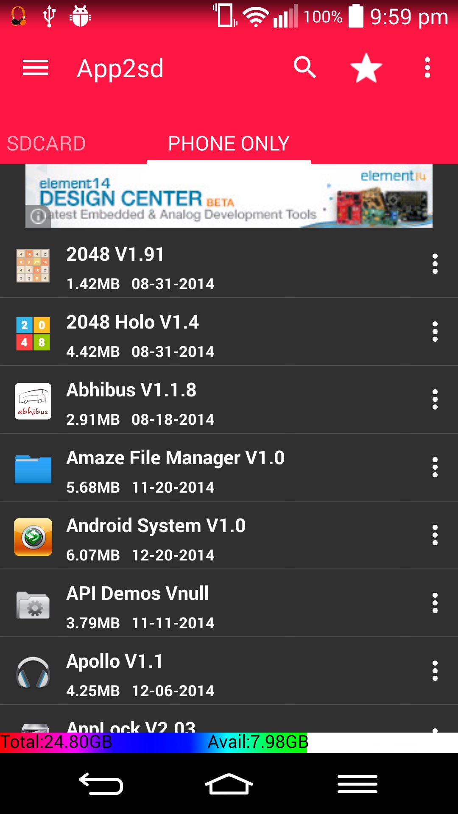Screen dimensions: 458x814
Task: Select the Amaze File Manager V1.0 title
Action: coord(176,458)
